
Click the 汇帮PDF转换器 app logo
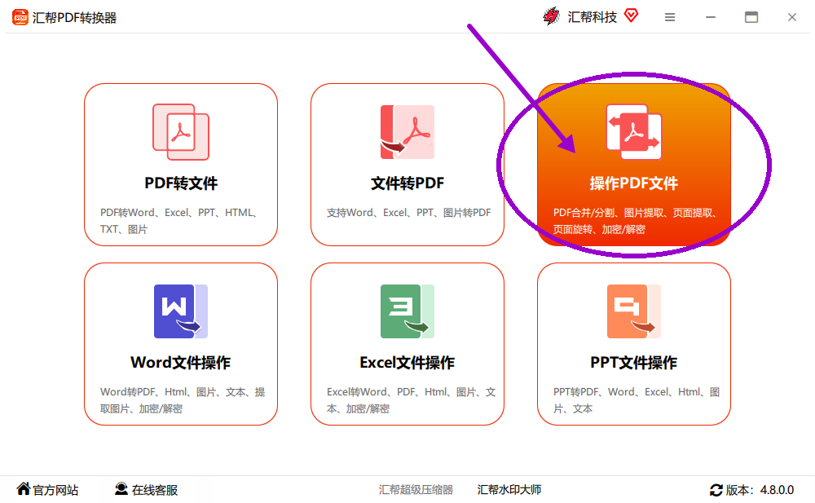[x=20, y=17]
